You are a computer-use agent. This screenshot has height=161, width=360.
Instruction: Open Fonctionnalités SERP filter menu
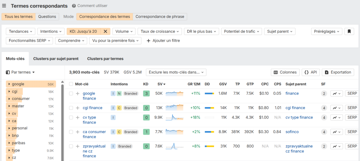point(30,41)
